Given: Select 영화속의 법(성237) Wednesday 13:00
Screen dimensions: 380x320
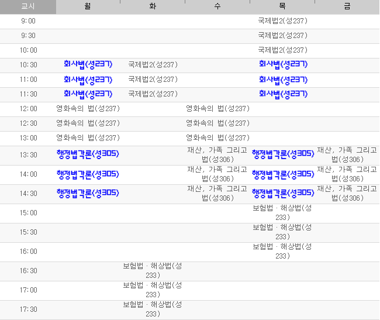Looking at the screenshot, I should coord(217,137).
